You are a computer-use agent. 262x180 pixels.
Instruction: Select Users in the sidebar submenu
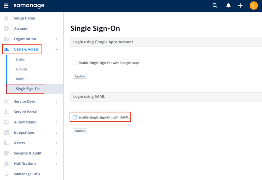[x=20, y=59]
